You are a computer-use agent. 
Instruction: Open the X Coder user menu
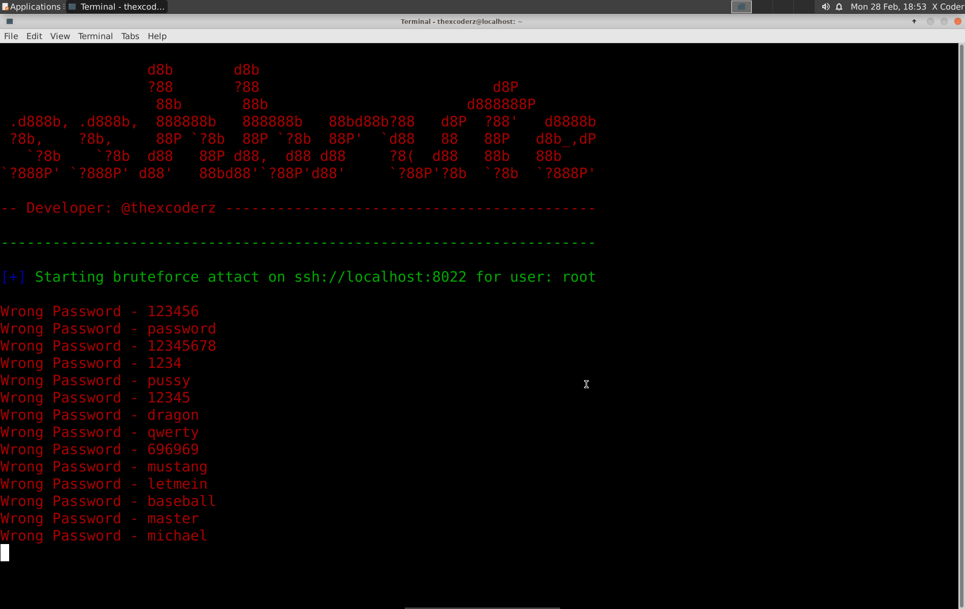(x=948, y=7)
